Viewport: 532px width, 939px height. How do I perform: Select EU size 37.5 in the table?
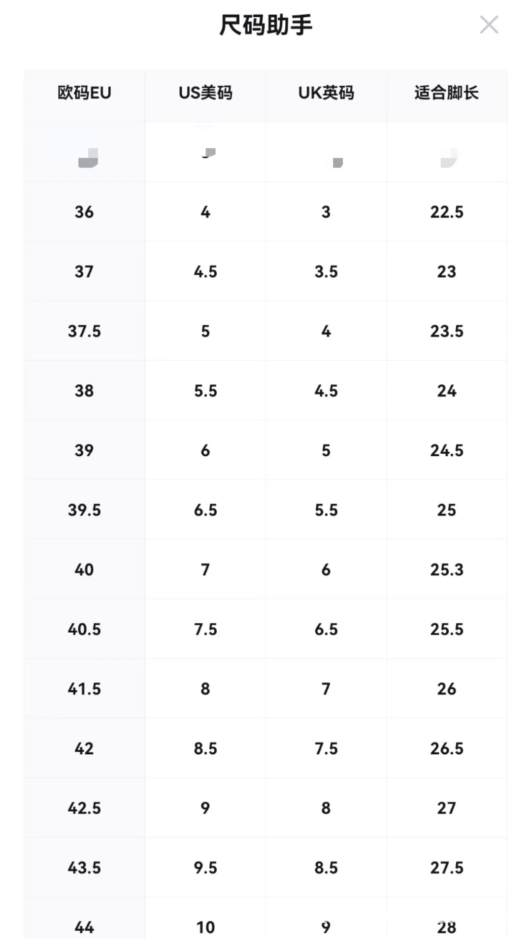[84, 331]
